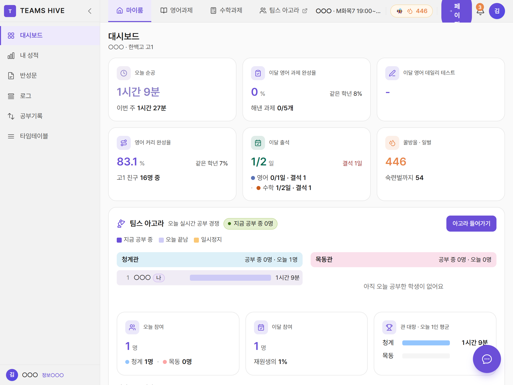This screenshot has width=513, height=385.
Task: Click the clock icon on 오늘 순공 card
Action: (124, 73)
